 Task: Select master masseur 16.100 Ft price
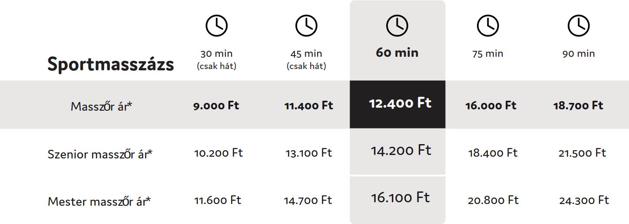point(400,198)
